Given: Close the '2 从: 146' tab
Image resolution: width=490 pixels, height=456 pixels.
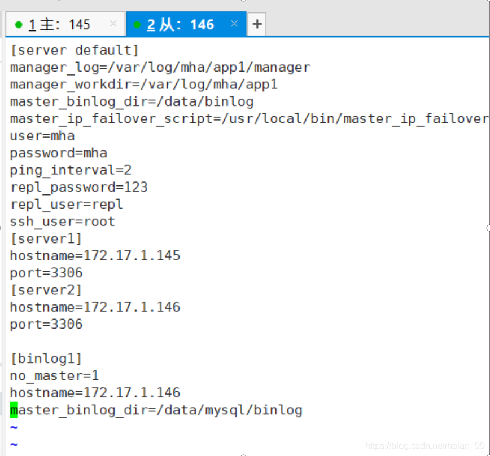Looking at the screenshot, I should tap(234, 24).
